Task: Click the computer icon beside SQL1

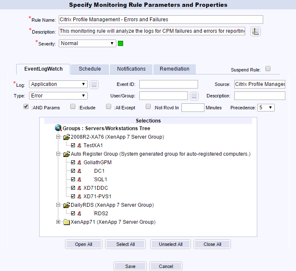Action: (79, 180)
